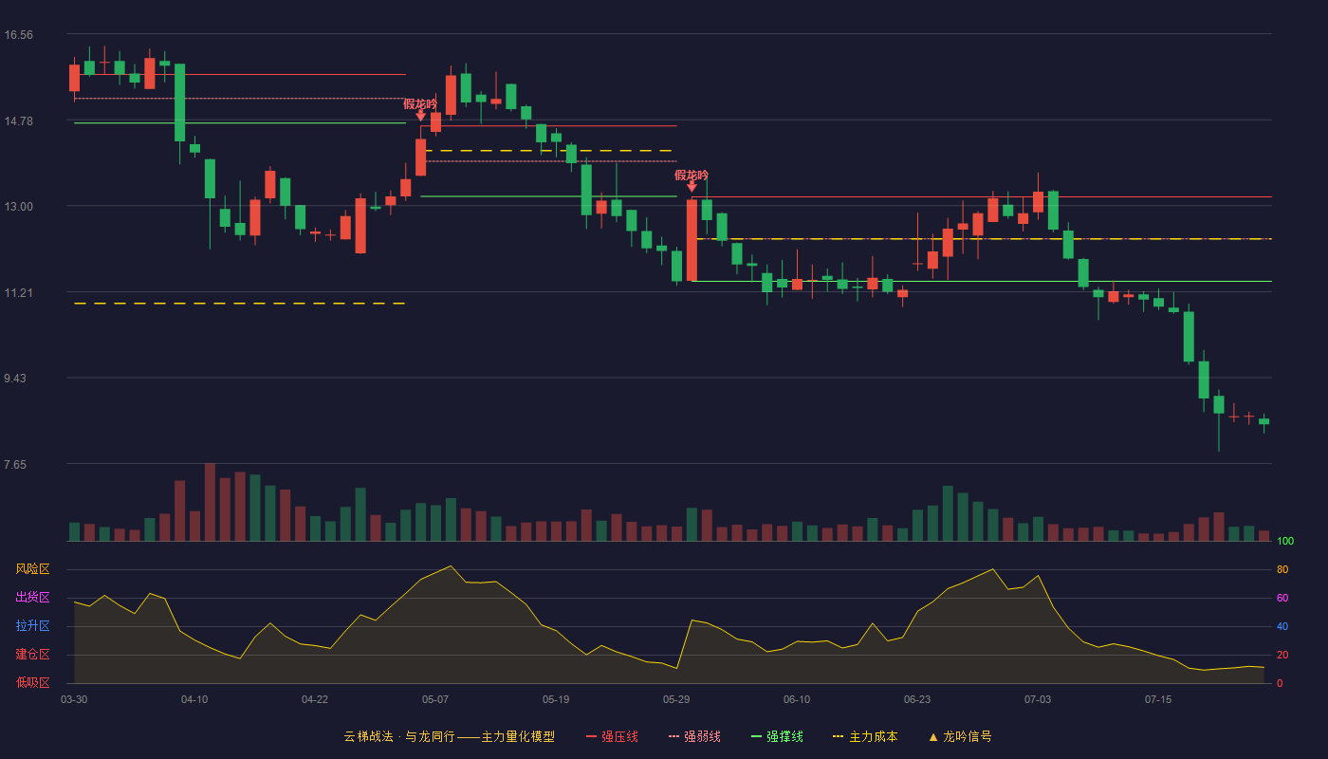
Task: Click the 0 indicator scale value
Action: (x=1280, y=683)
